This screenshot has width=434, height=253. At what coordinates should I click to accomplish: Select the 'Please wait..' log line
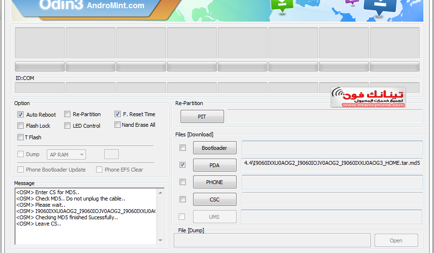coord(41,205)
